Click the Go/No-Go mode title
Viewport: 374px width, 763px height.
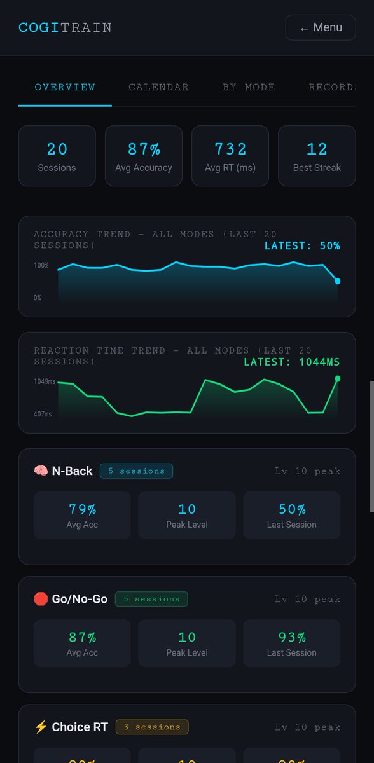[80, 599]
